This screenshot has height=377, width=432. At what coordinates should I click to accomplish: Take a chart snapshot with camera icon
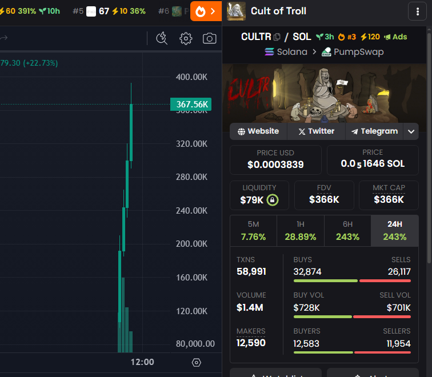[x=209, y=38]
